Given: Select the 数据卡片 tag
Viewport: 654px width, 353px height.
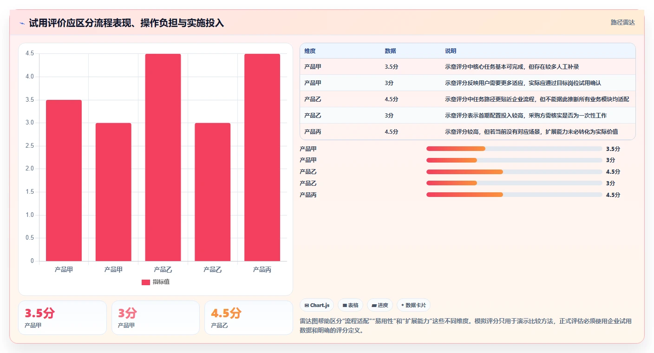Looking at the screenshot, I should [x=413, y=305].
